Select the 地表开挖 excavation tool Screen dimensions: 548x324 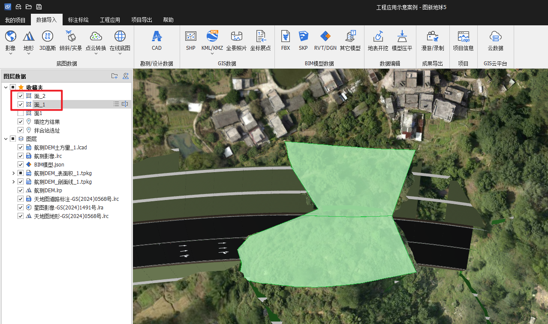[378, 36]
